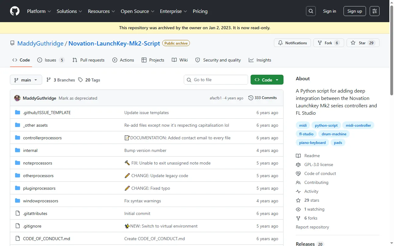This screenshot has height=246, width=394.
Task: Switch to the Pull requests tab
Action: pos(88,60)
